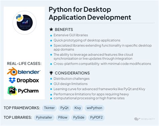Select the Pillow library tag

pos(63,118)
